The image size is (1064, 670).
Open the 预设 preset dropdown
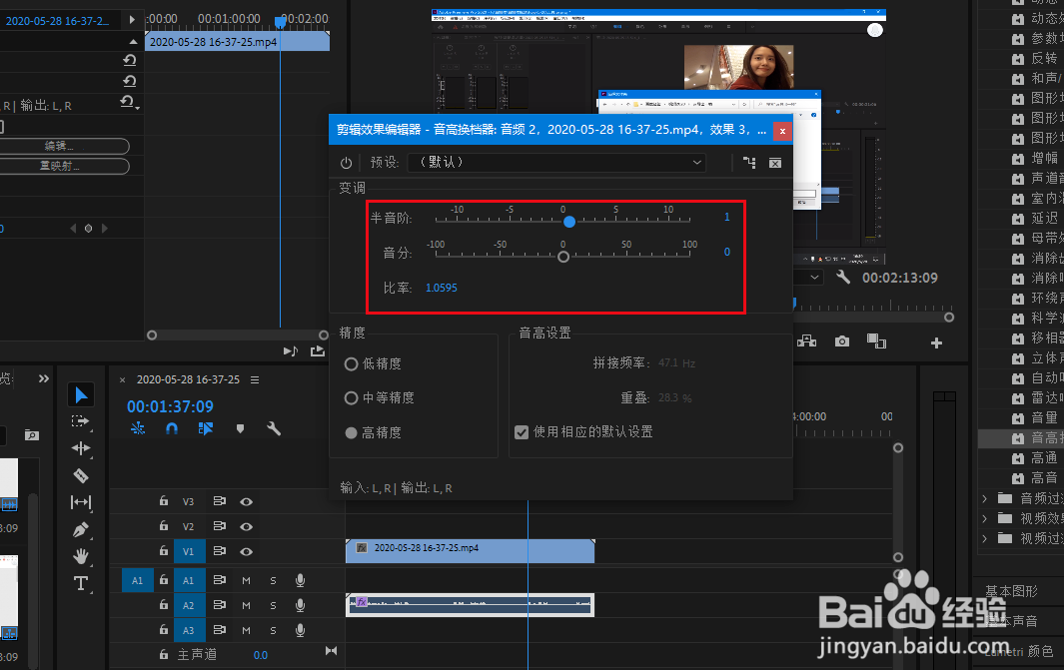[x=561, y=162]
